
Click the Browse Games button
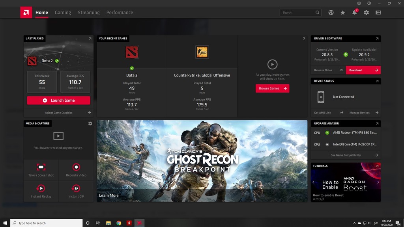click(x=272, y=89)
